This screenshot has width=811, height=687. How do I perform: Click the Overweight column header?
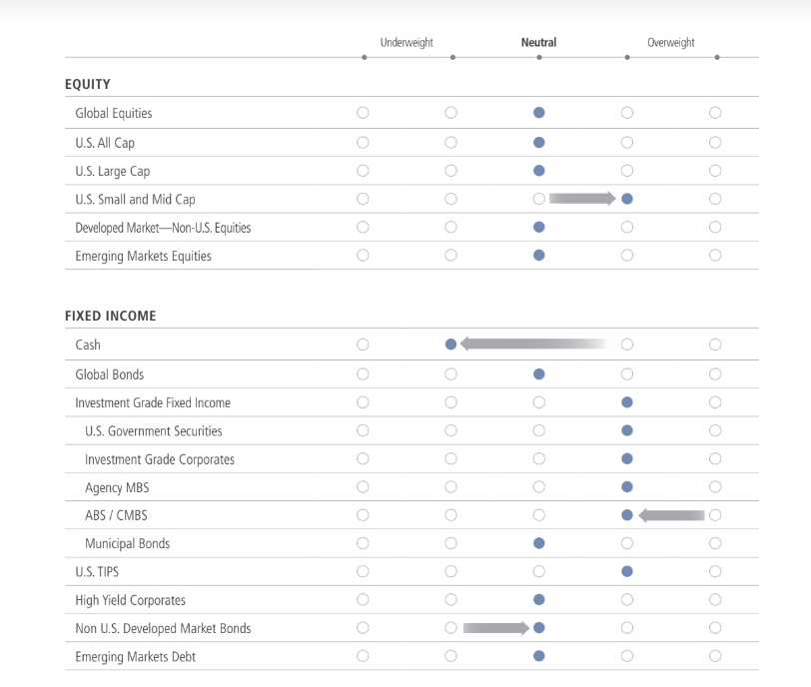click(x=671, y=42)
